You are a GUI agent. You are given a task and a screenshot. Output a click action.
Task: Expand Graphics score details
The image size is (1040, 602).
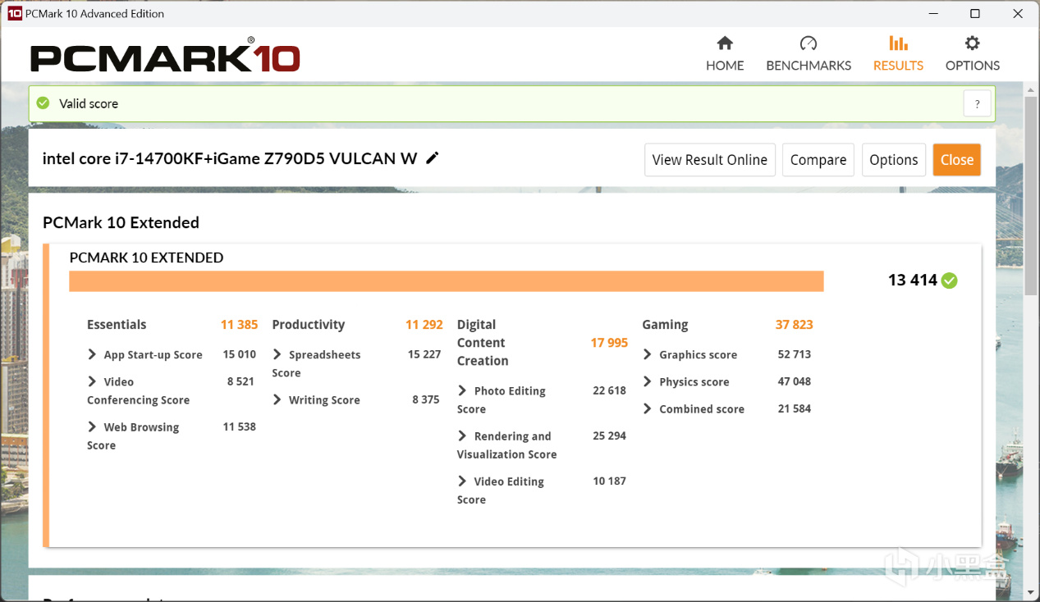pos(648,354)
